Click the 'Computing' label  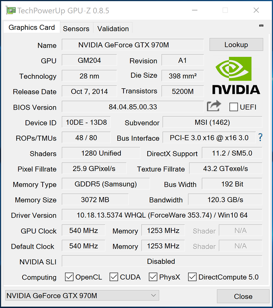pyautogui.click(x=39, y=277)
